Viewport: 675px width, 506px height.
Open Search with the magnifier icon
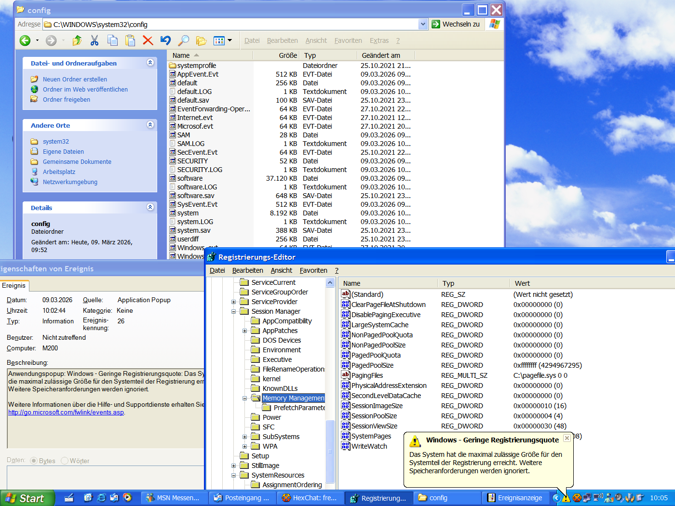(x=183, y=41)
